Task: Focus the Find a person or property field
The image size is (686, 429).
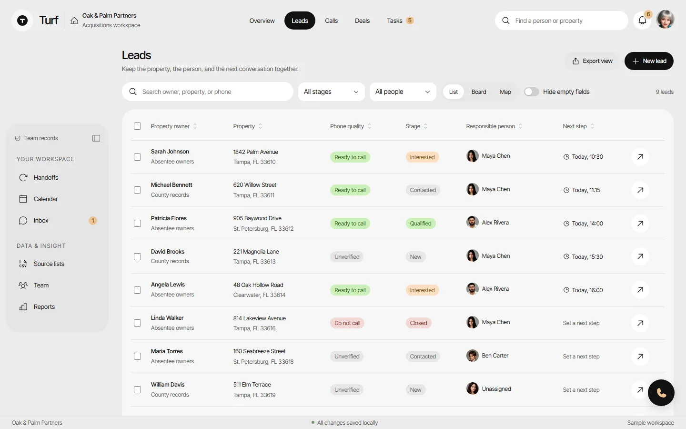Action: (562, 20)
